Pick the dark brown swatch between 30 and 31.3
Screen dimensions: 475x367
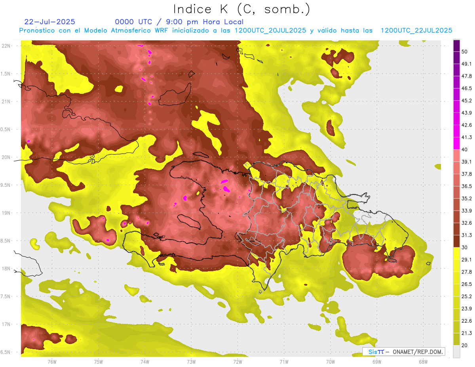click(x=456, y=241)
